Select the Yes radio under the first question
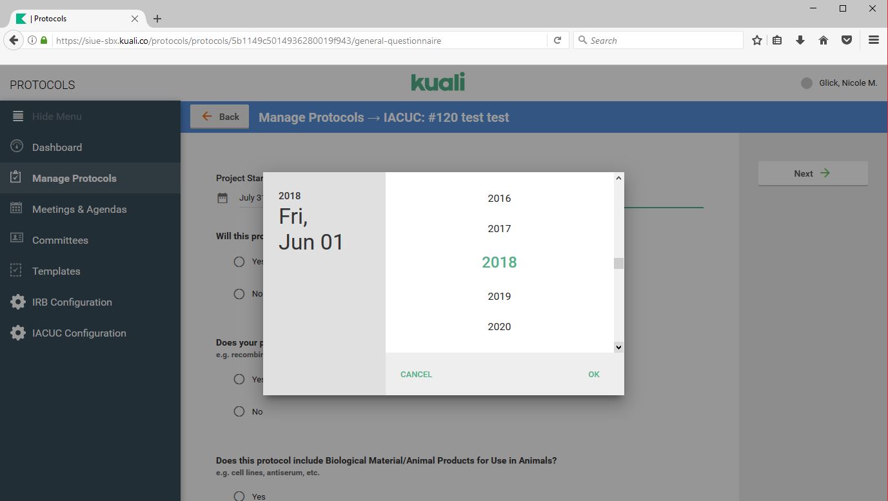 [x=239, y=262]
